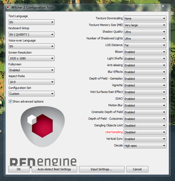Click the Screen Resolution label
175x181 pixels.
[x=20, y=52]
